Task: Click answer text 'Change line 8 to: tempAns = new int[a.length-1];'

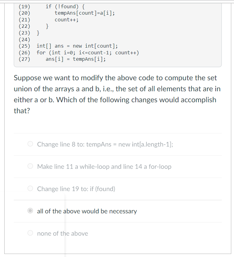Action: pos(105,144)
